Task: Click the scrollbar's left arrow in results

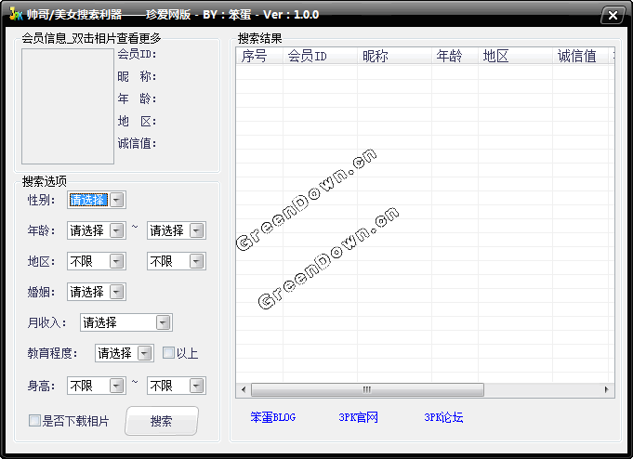Action: 244,389
